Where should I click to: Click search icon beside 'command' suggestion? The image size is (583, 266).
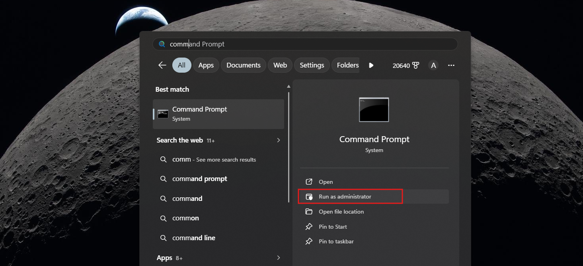tap(163, 199)
